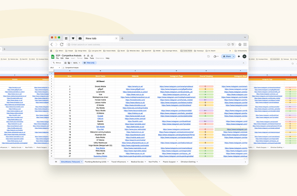Reload the page with the refresh icon
Viewport: 297px width, 196px height.
[62, 44]
